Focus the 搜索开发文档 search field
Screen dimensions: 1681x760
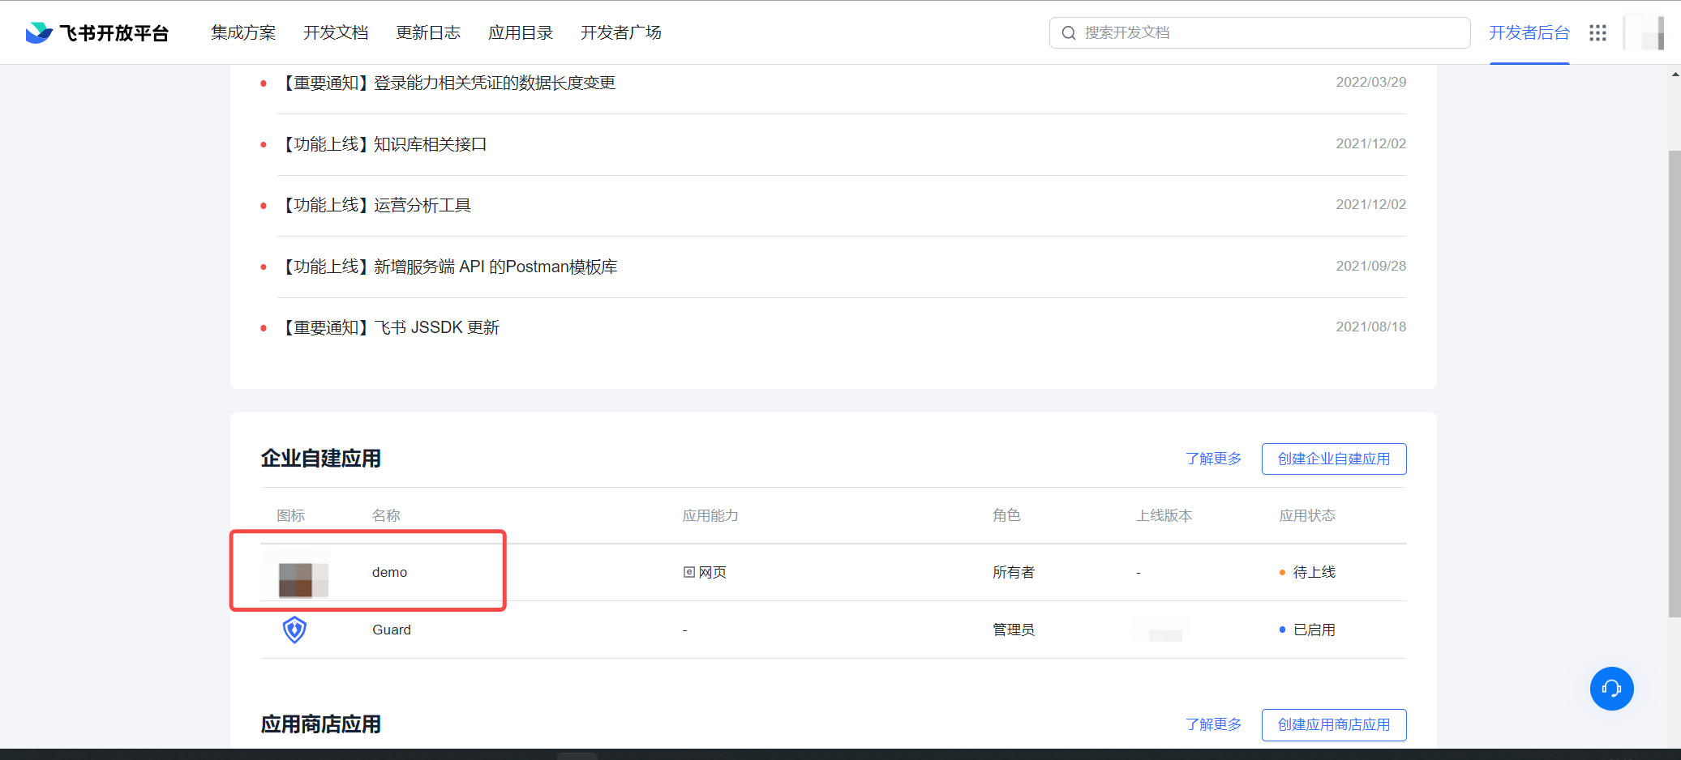pos(1265,32)
